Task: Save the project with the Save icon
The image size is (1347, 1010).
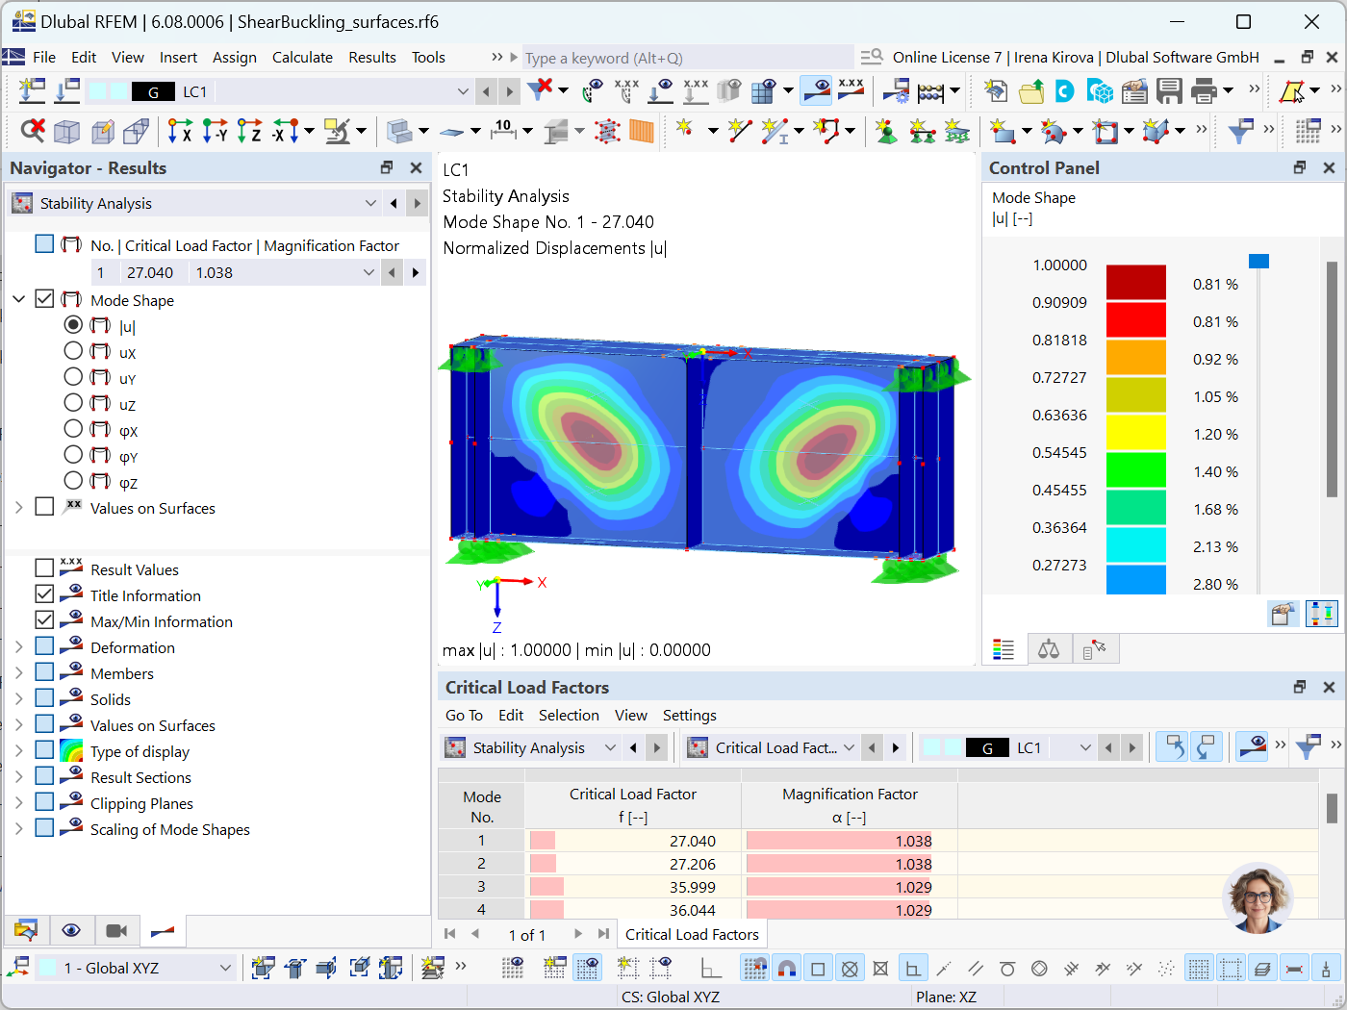Action: 1167,90
